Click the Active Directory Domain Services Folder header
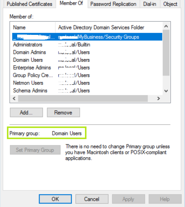185x207 pixels. click(x=101, y=28)
